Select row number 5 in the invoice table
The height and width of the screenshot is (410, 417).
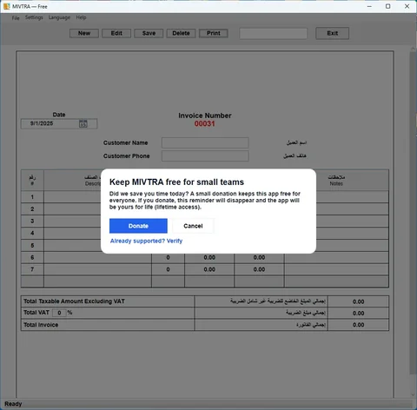coord(32,246)
